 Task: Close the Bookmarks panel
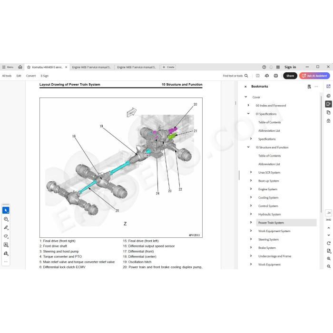[x=245, y=87]
